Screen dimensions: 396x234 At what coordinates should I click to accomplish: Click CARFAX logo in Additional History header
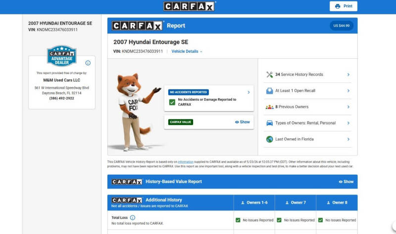[x=127, y=200]
